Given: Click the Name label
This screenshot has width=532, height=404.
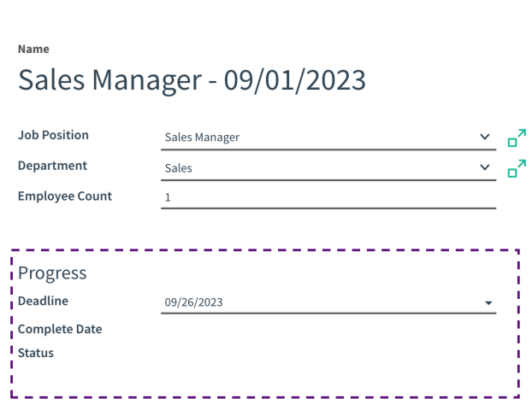Looking at the screenshot, I should [33, 50].
